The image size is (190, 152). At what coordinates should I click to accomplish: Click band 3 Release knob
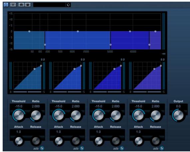tap(116, 141)
